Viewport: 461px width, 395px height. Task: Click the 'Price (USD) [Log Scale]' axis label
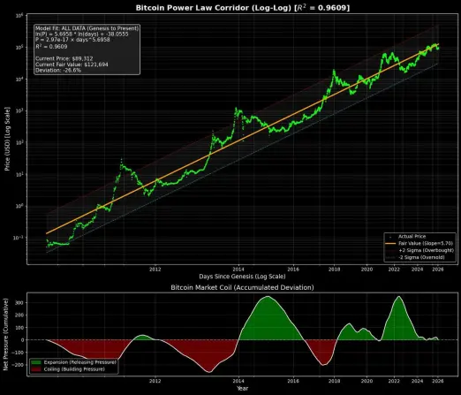click(x=7, y=139)
